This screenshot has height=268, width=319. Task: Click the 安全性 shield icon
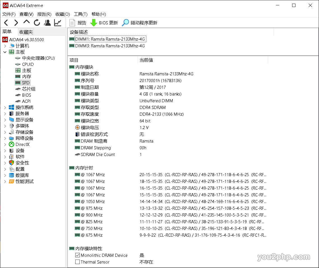pos(11,163)
